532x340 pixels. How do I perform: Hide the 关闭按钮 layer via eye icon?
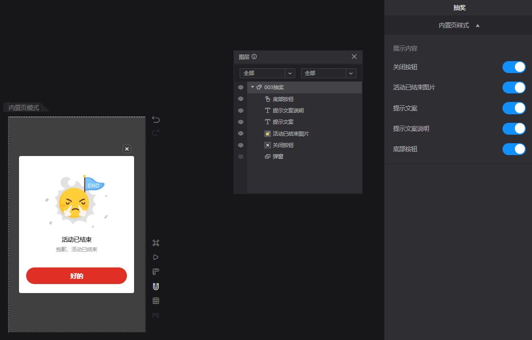pyautogui.click(x=241, y=145)
